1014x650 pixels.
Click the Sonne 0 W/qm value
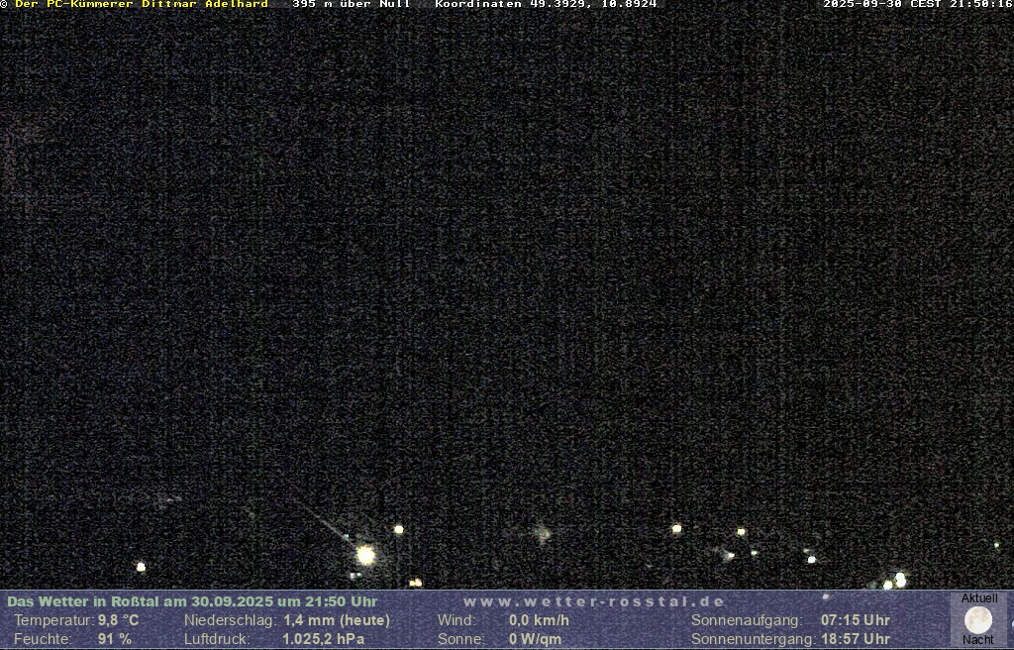coord(535,639)
